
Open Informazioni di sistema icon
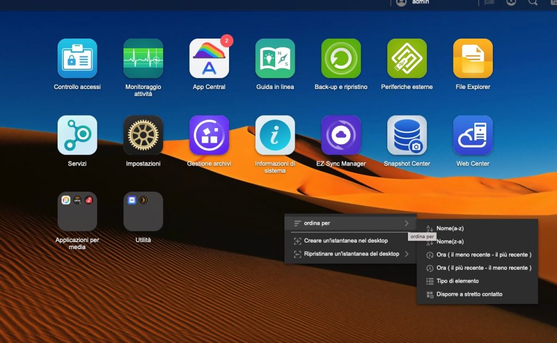(x=275, y=135)
